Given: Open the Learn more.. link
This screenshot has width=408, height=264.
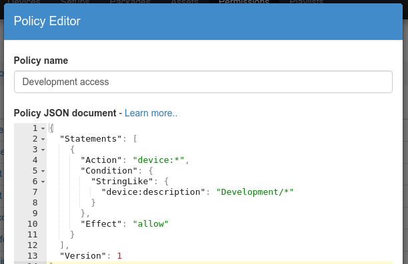Looking at the screenshot, I should (x=151, y=113).
